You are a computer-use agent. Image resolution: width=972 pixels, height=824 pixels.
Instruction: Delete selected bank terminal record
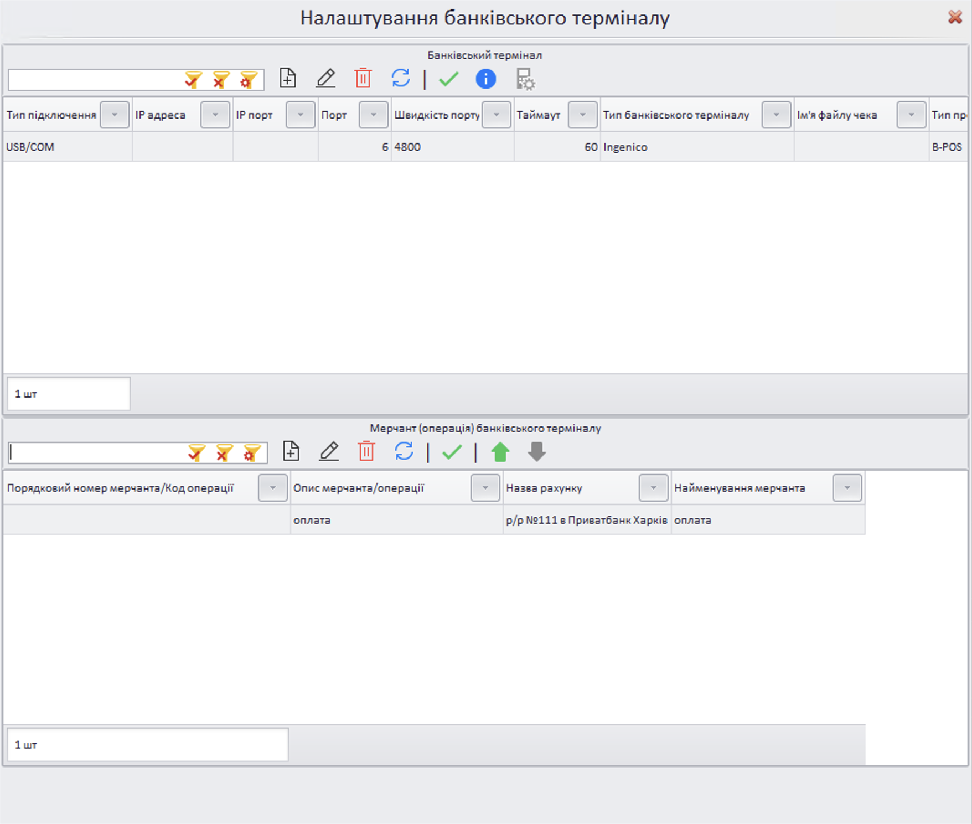pos(363,78)
